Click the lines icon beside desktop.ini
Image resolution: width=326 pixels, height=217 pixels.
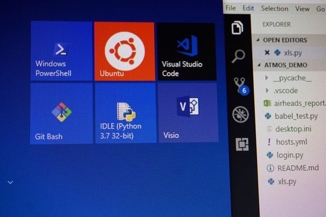tap(269, 129)
